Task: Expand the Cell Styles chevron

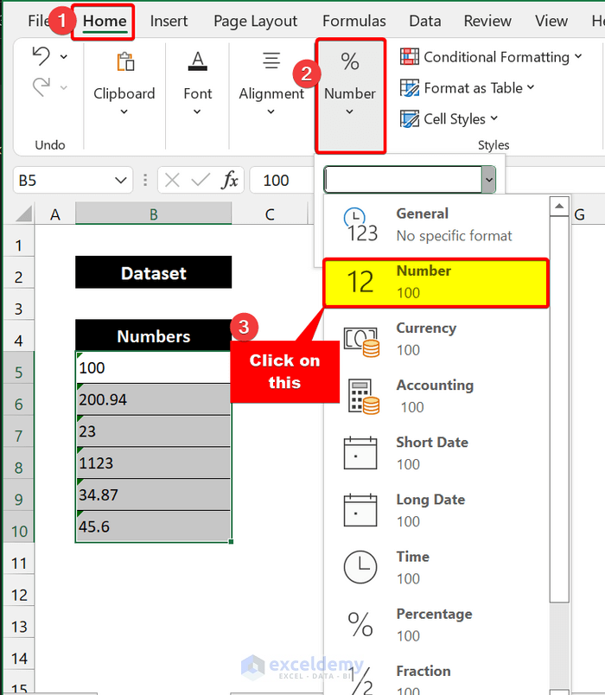Action: 494,118
